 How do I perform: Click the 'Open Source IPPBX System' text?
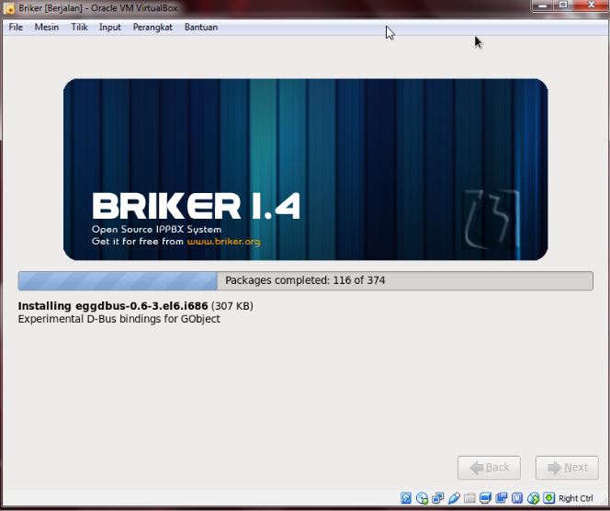coord(156,229)
